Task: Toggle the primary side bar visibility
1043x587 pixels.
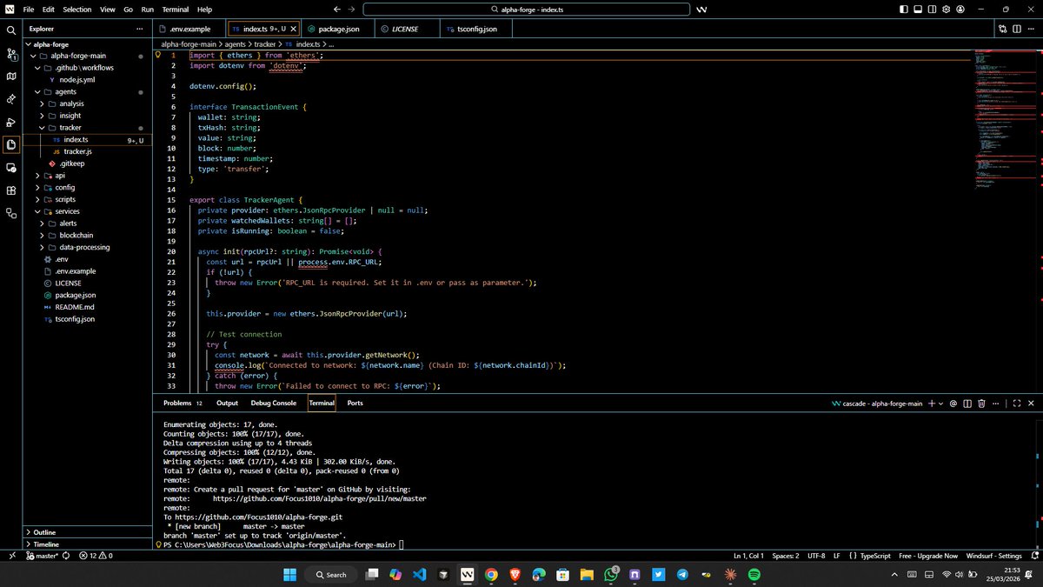Action: 904,8
